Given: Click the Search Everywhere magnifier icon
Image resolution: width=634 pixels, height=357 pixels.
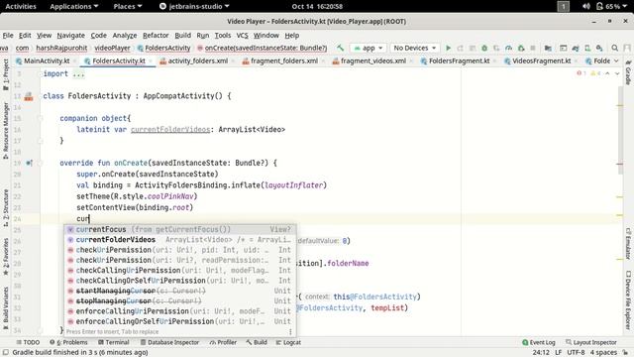Looking at the screenshot, I should click(x=614, y=48).
